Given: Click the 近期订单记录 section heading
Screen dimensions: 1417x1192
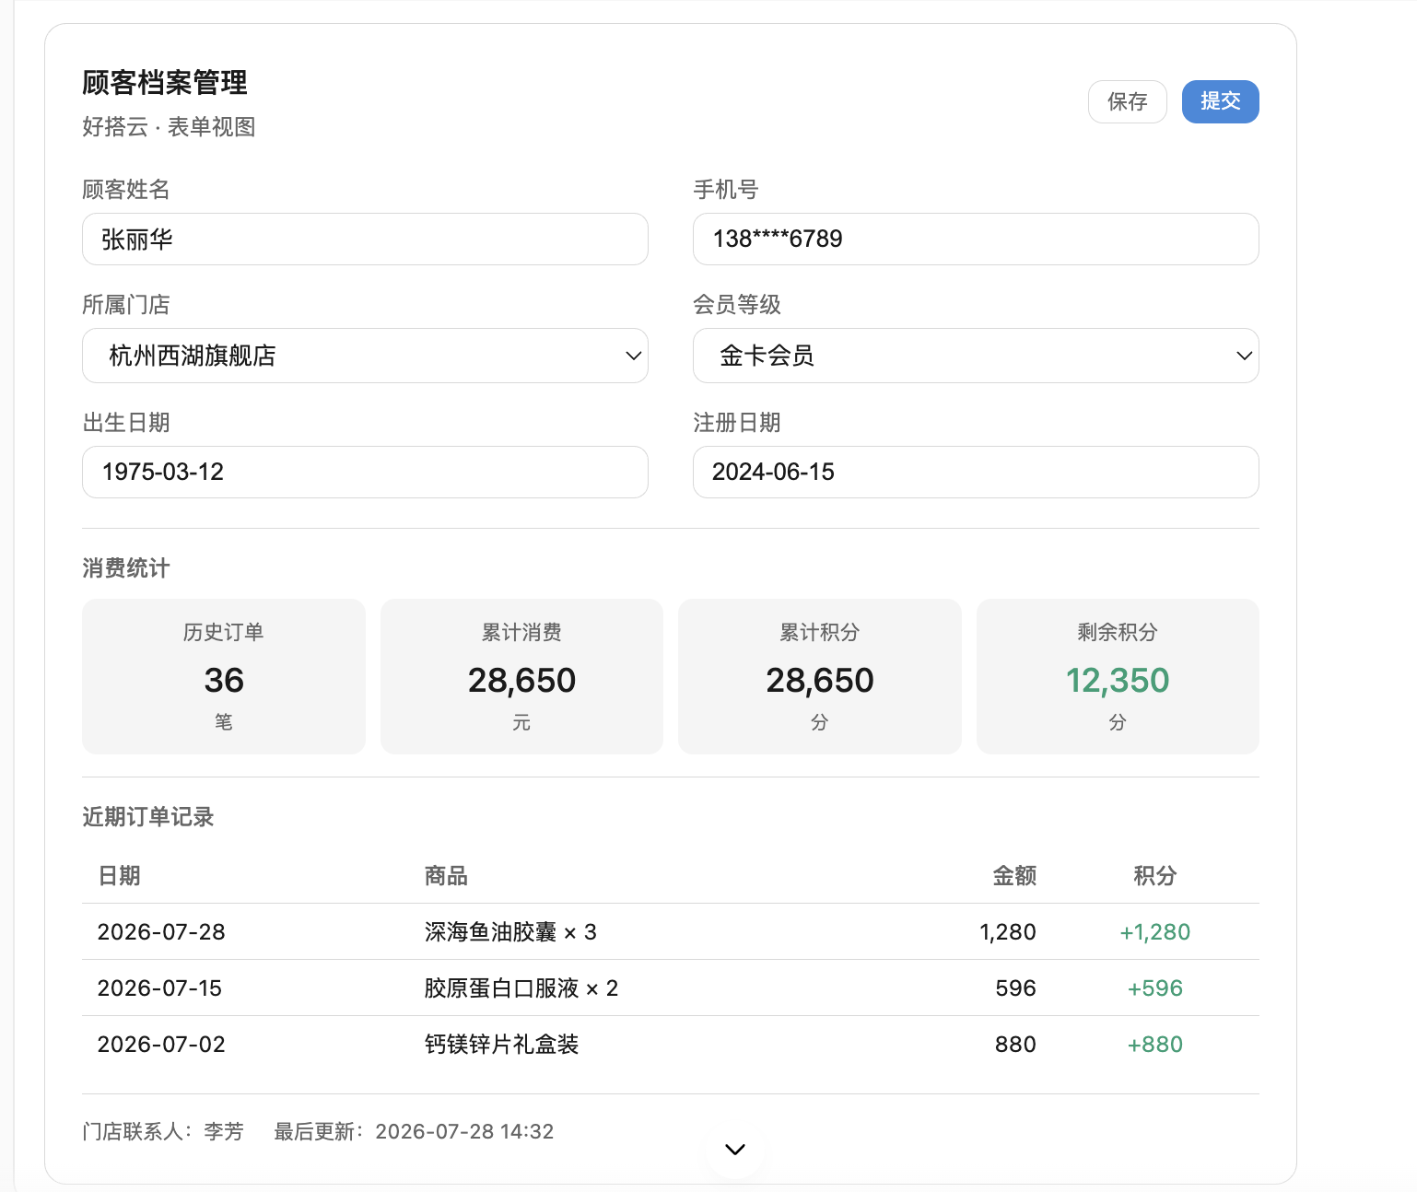Looking at the screenshot, I should tap(148, 817).
